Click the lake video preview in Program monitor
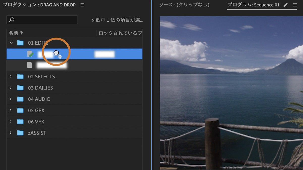 231,93
